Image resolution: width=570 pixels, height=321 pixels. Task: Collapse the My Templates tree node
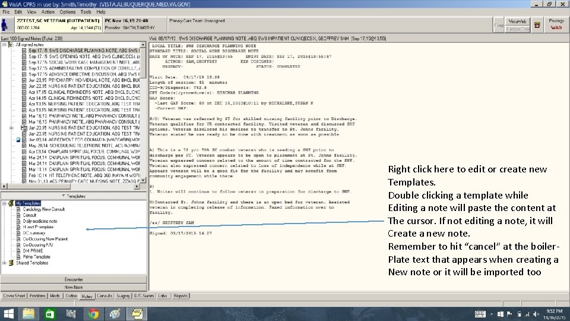[4, 203]
